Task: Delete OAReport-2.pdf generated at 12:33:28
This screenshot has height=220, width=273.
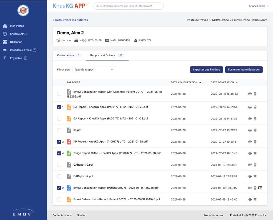Action: click(255, 176)
